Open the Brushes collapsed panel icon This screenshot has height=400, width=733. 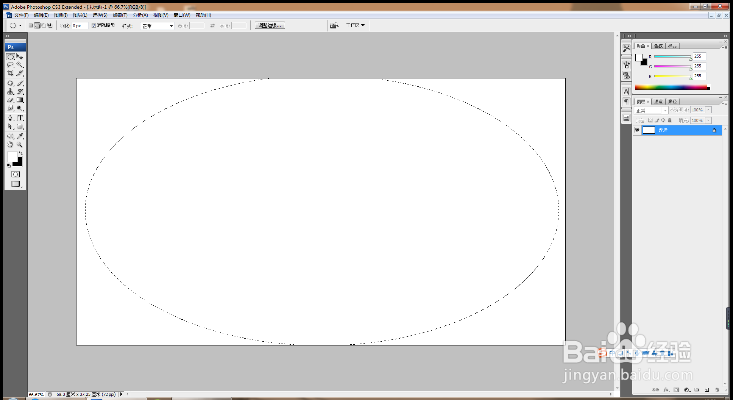[626, 65]
